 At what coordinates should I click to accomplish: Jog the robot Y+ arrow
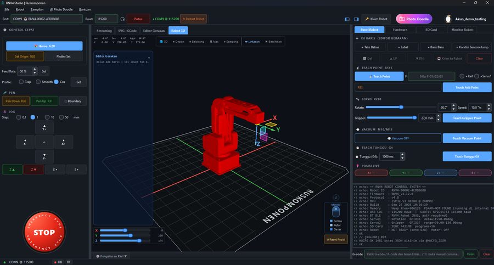tap(44, 128)
